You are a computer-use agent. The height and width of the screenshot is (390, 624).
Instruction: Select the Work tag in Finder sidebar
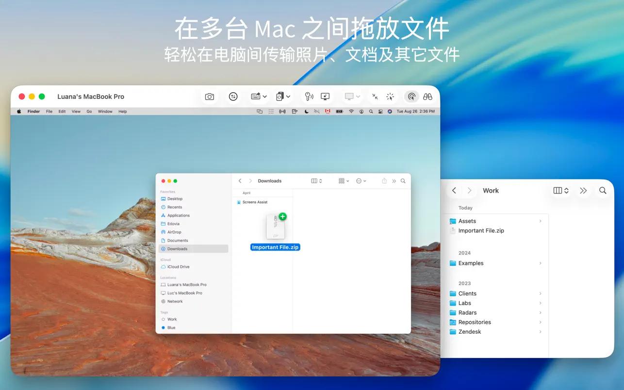pyautogui.click(x=172, y=319)
